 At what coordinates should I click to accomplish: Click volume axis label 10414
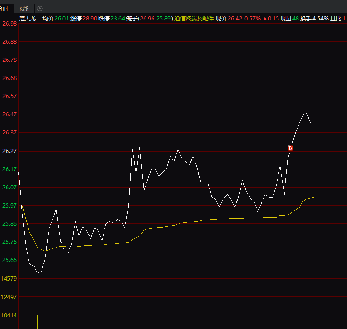coord(9,316)
